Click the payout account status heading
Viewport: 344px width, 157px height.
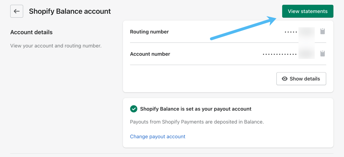[x=195, y=109]
